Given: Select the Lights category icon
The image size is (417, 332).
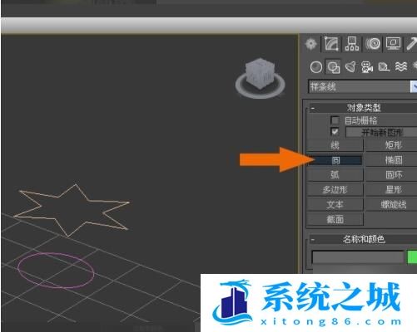Looking at the screenshot, I should [x=350, y=67].
